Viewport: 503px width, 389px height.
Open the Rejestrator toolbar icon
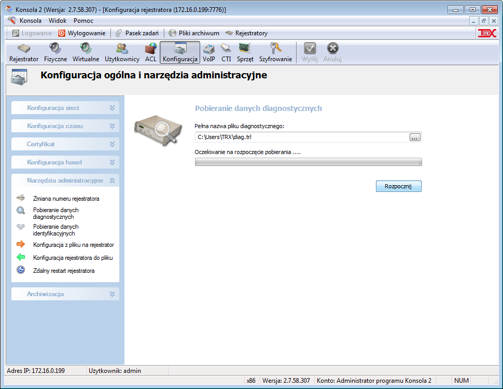[x=24, y=52]
